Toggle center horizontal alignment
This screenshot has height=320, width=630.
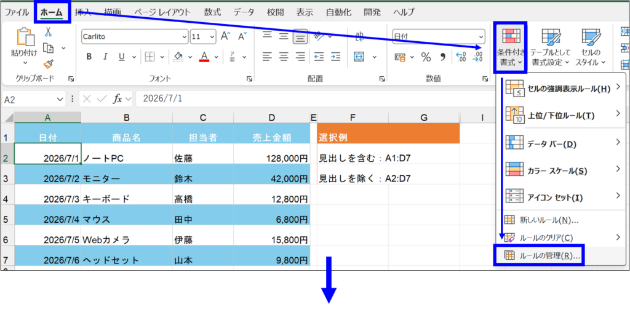pos(284,57)
